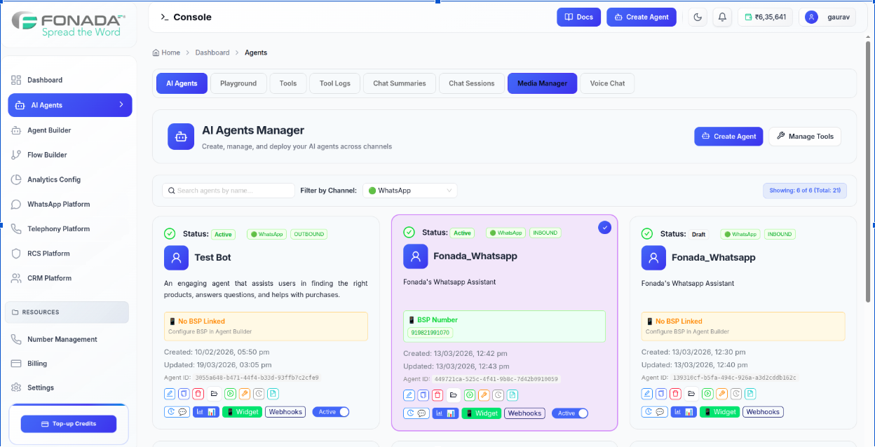Click the teal document icon on the Test Bot card
The width and height of the screenshot is (875, 447).
[273, 394]
